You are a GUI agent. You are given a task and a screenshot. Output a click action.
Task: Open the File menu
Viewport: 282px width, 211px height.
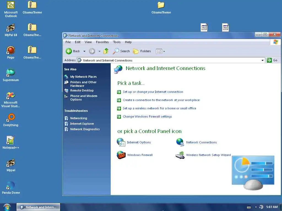68,42
